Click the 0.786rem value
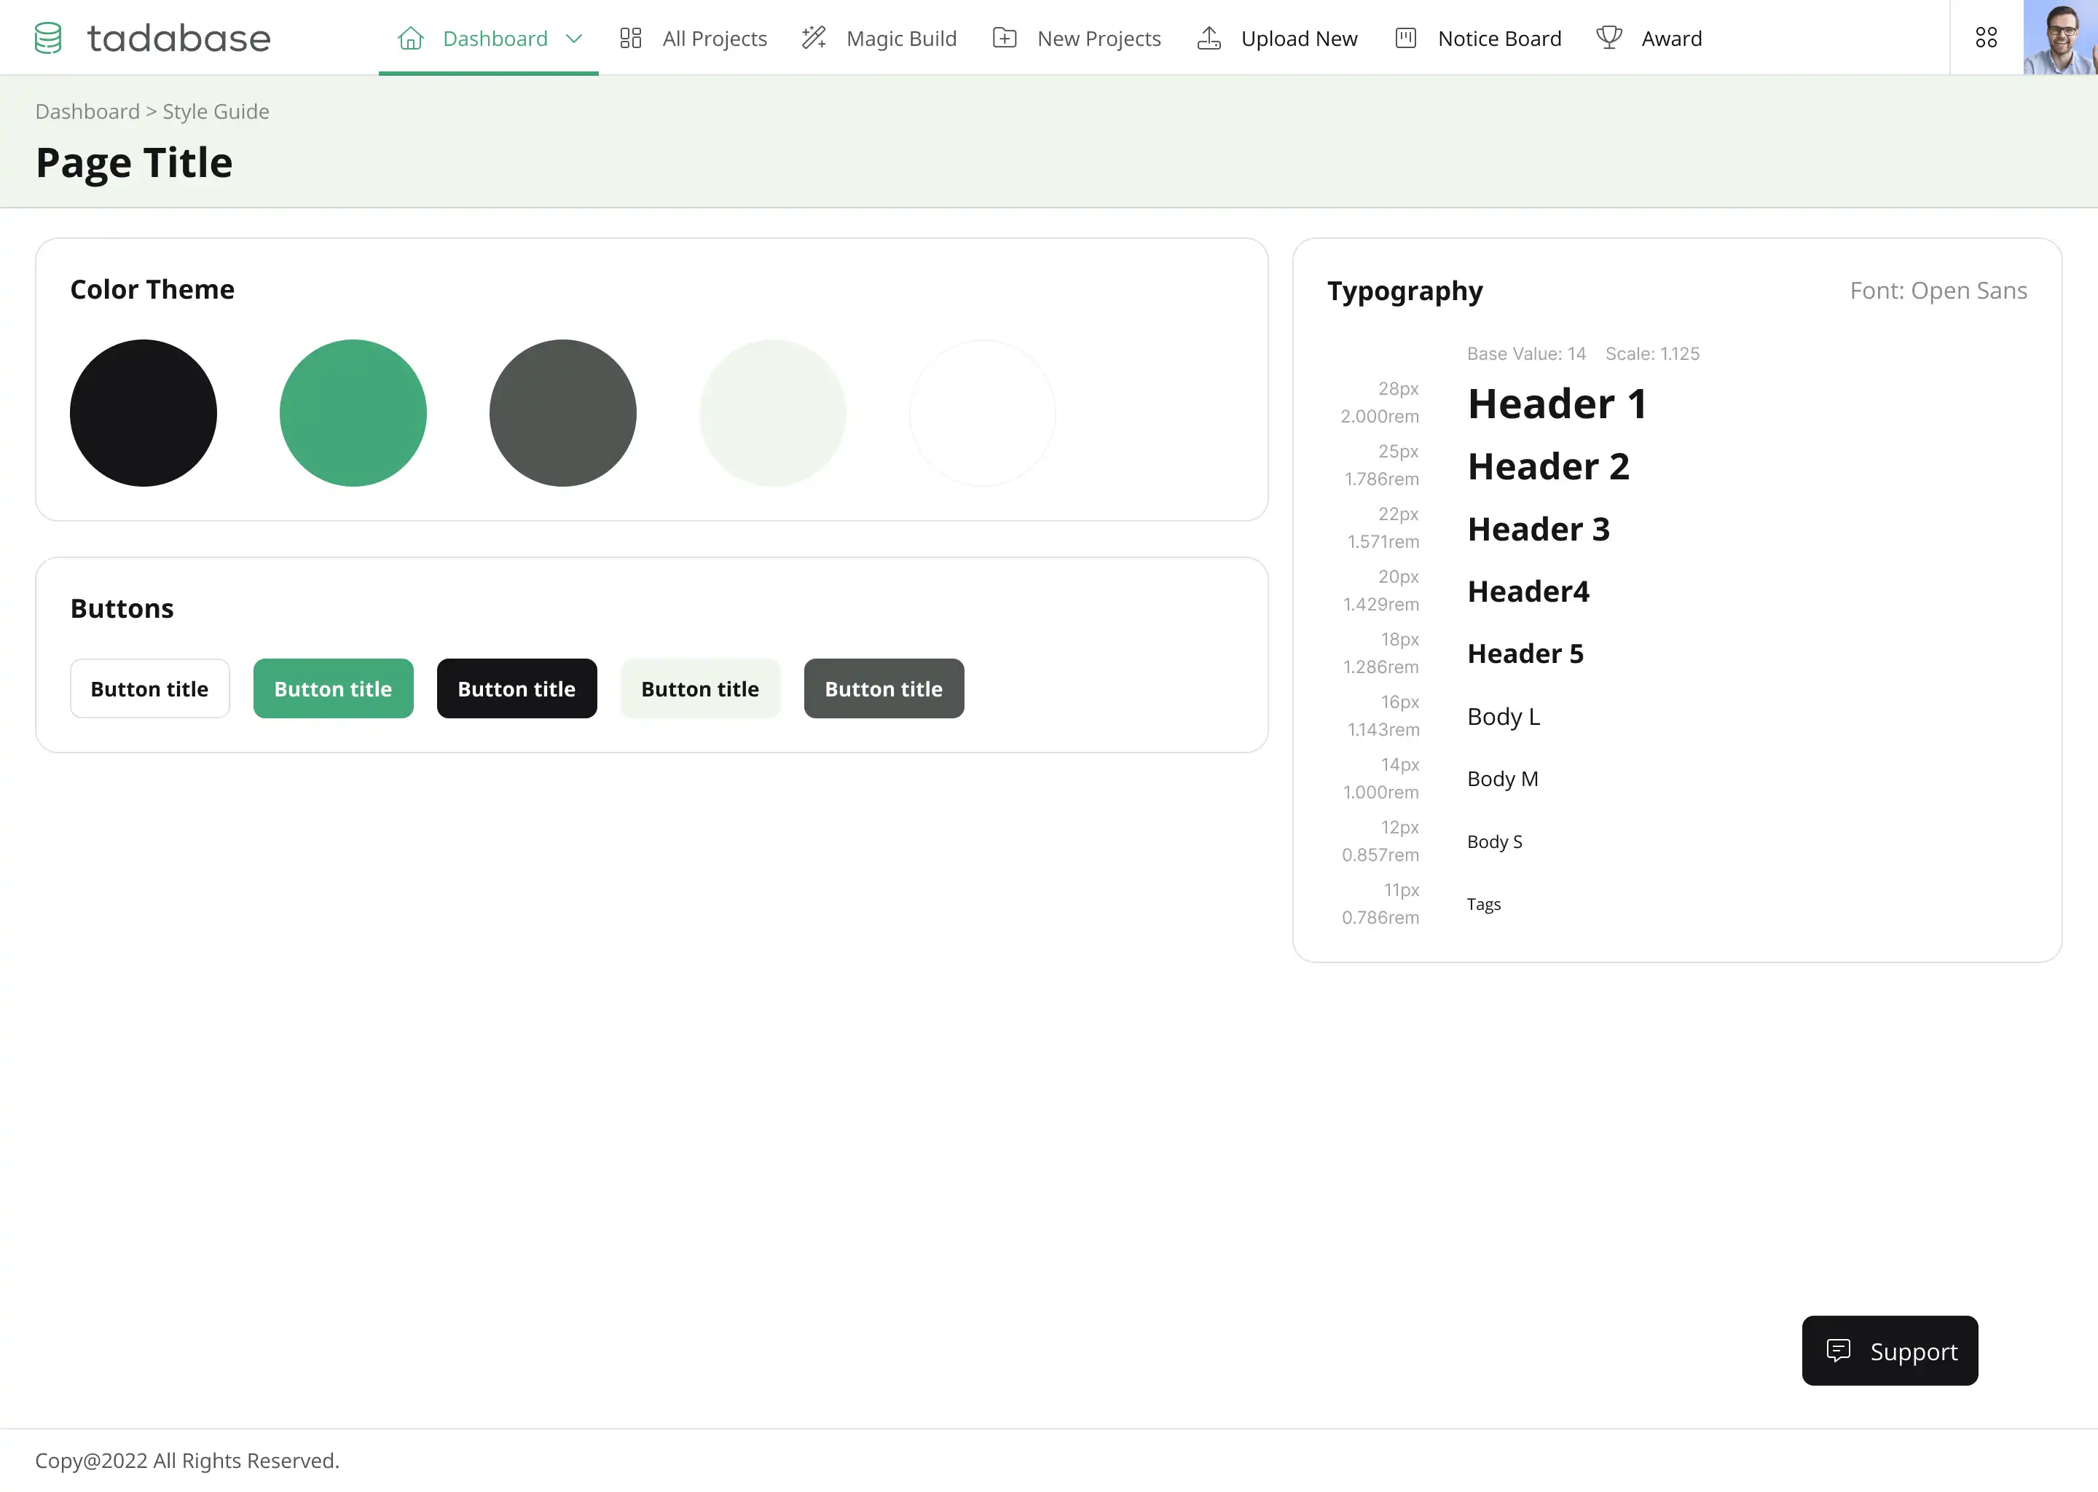This screenshot has height=1492, width=2098. click(x=1380, y=917)
